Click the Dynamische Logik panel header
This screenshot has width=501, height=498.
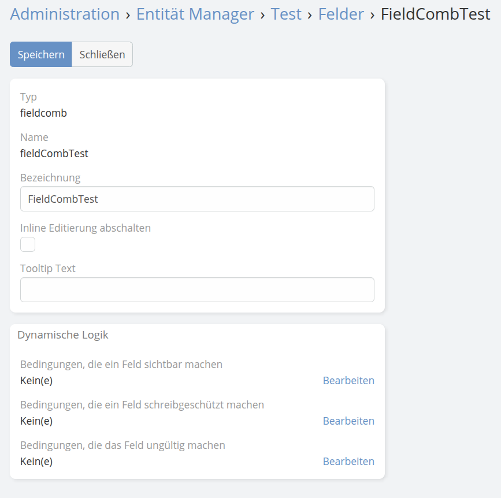(x=63, y=335)
